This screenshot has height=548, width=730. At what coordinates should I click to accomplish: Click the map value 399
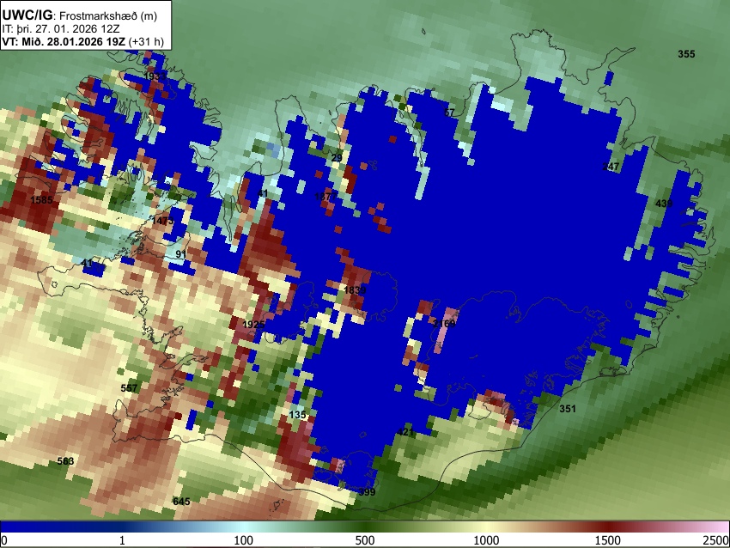click(367, 492)
